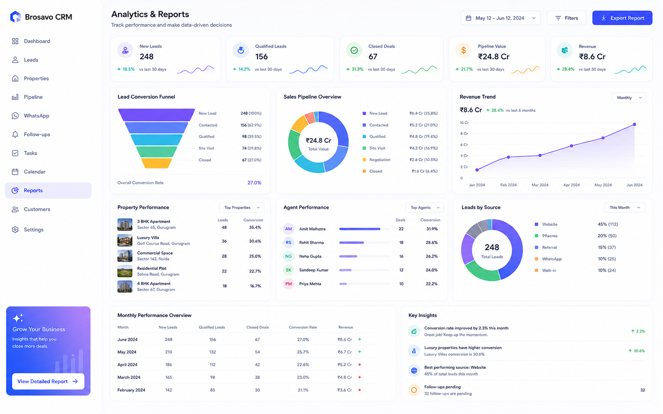The height and width of the screenshot is (414, 663).
Task: Open the Top Agents dropdown
Action: coord(425,207)
